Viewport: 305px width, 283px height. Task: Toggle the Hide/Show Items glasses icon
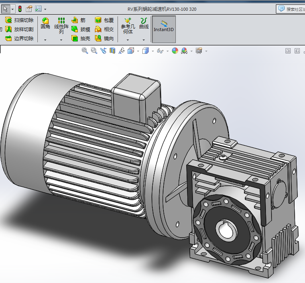pyautogui.click(x=160, y=51)
